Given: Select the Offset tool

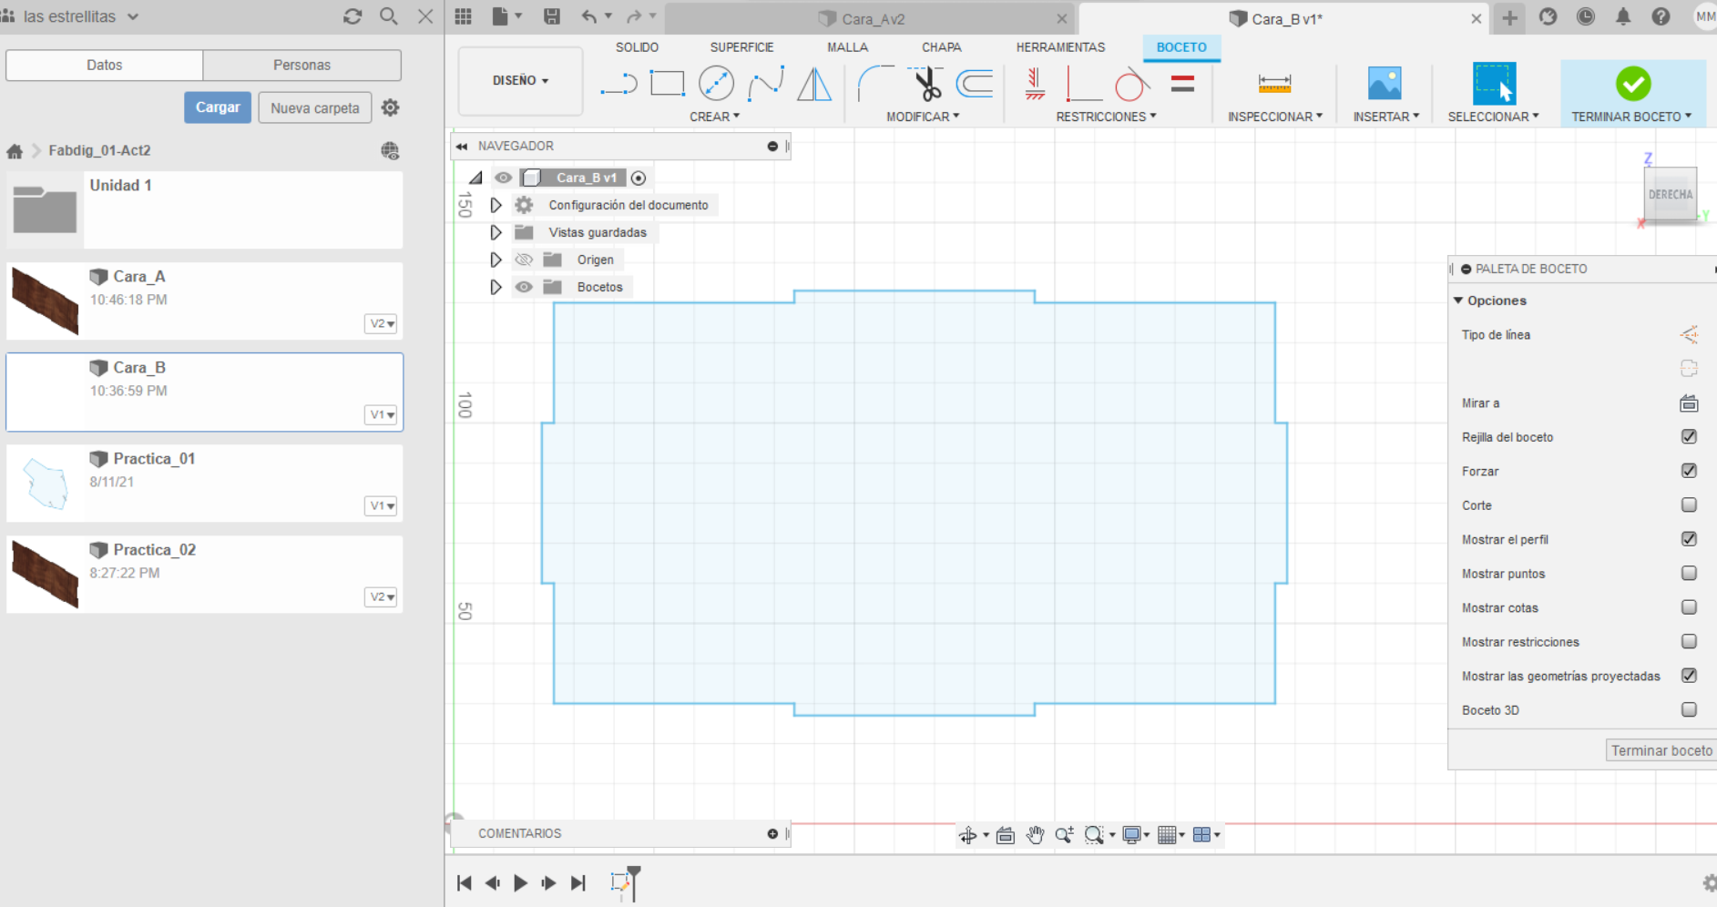Looking at the screenshot, I should pyautogui.click(x=975, y=84).
